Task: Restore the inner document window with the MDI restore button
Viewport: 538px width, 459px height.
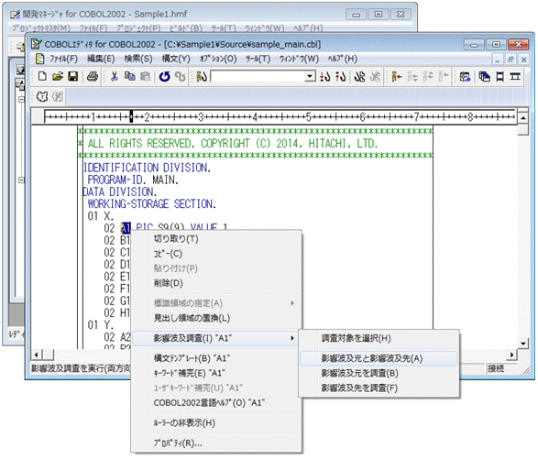Action: pyautogui.click(x=511, y=60)
